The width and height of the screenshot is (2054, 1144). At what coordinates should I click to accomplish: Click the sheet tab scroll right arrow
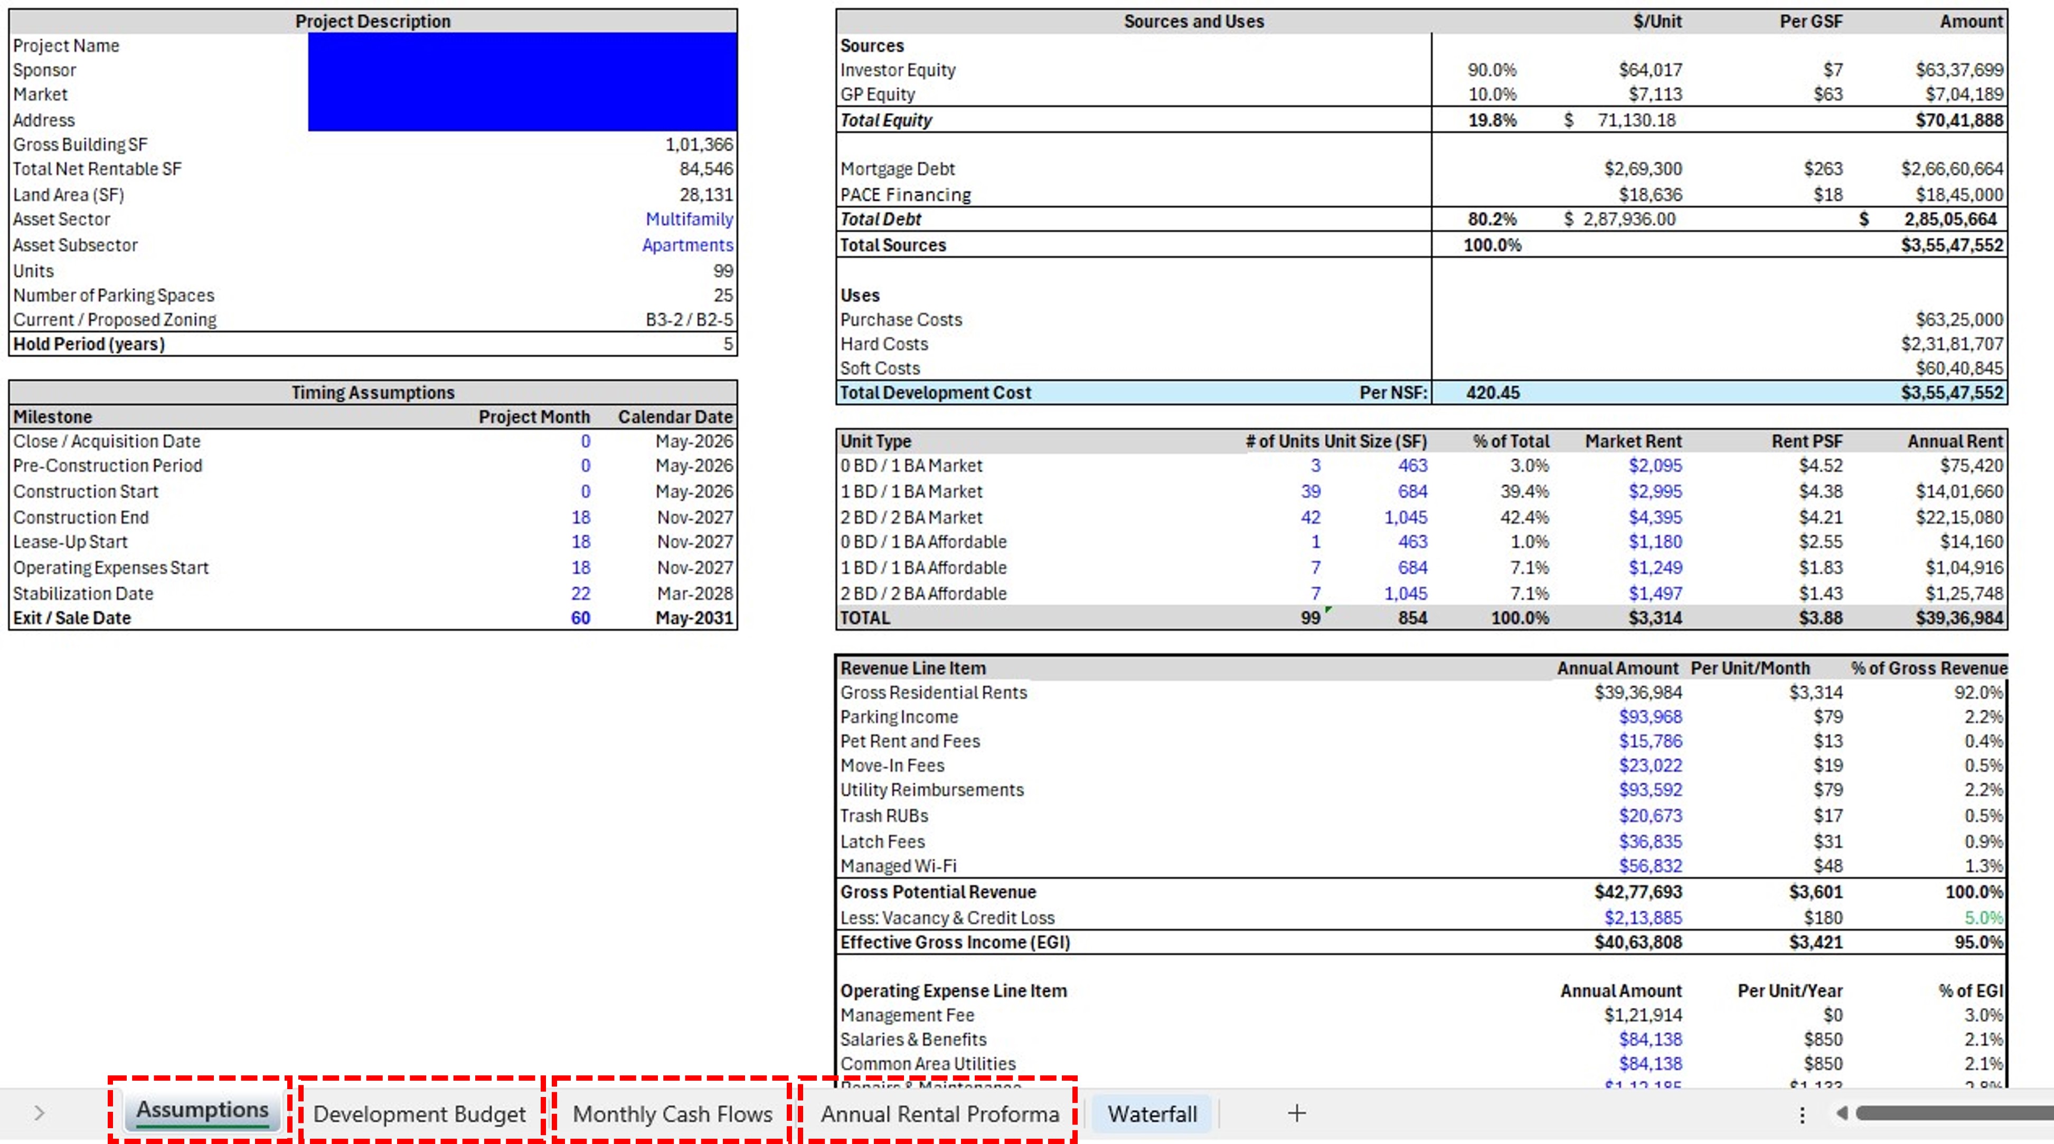pyautogui.click(x=39, y=1113)
